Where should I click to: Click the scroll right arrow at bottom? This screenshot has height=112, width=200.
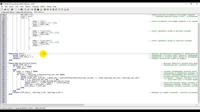click(x=197, y=105)
